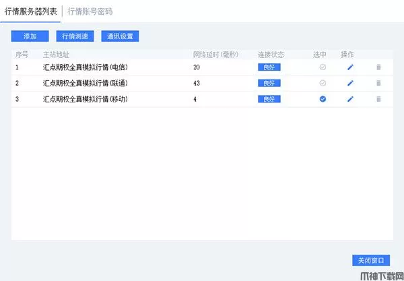Select 汇点期权全真模拟行情(移动) entry
This screenshot has width=404, height=281.
point(86,99)
